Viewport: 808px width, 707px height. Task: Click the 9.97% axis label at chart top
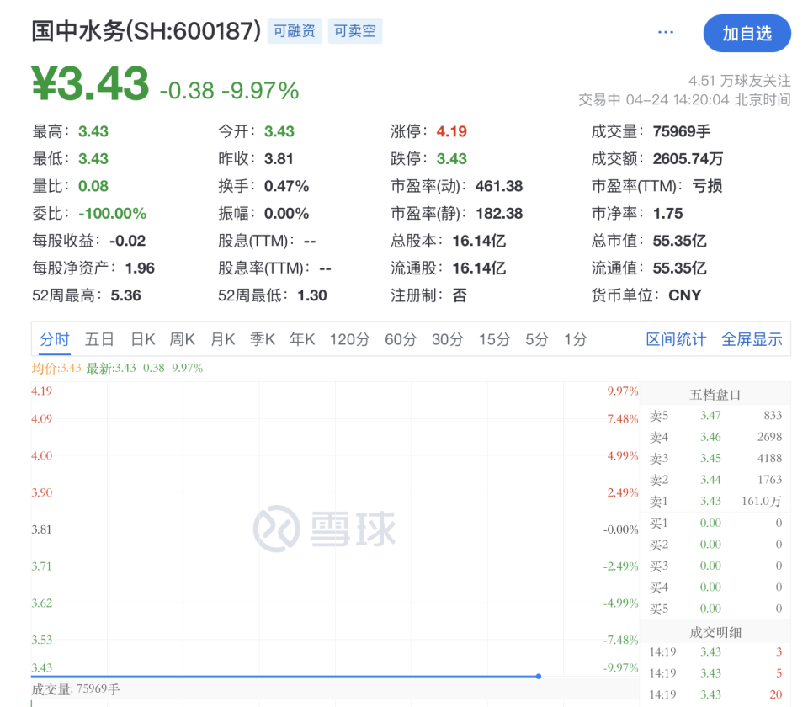click(623, 391)
